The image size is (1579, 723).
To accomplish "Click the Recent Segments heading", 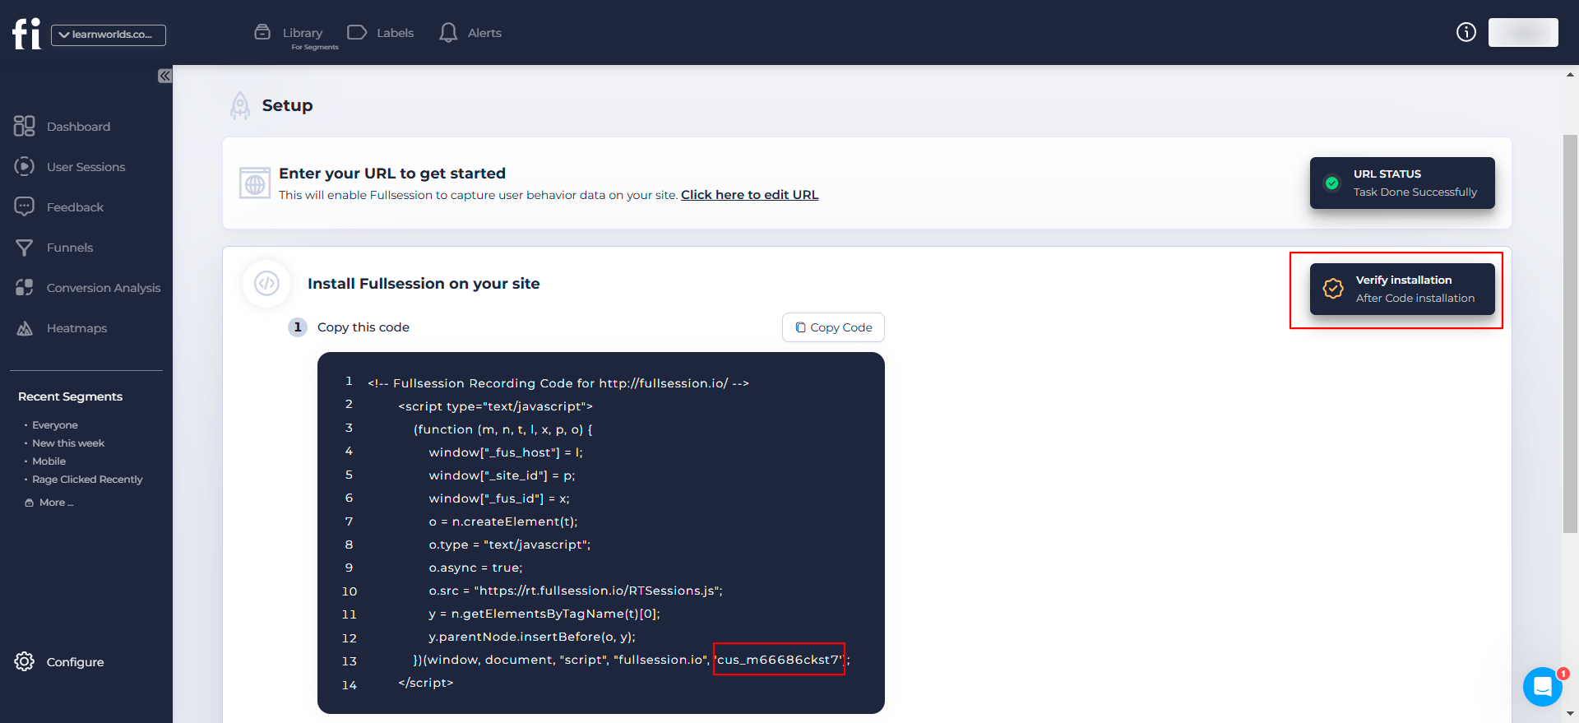I will coord(70,396).
